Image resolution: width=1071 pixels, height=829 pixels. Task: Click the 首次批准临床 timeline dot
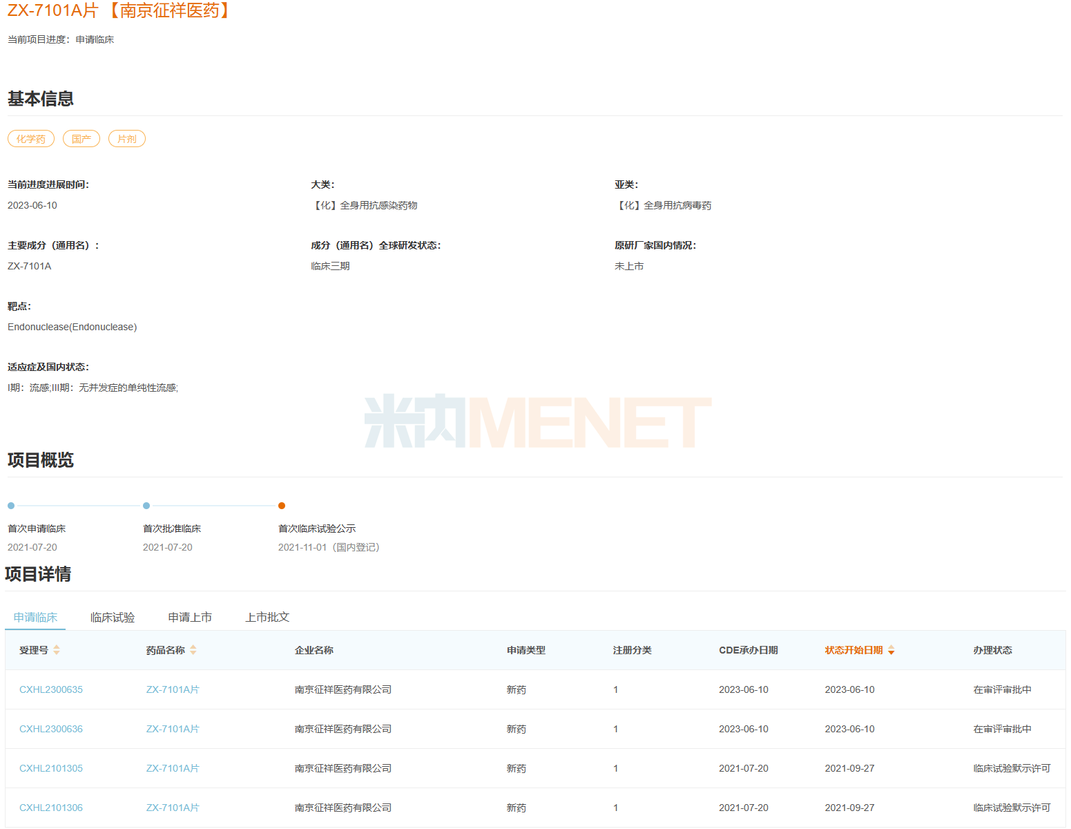click(x=146, y=506)
